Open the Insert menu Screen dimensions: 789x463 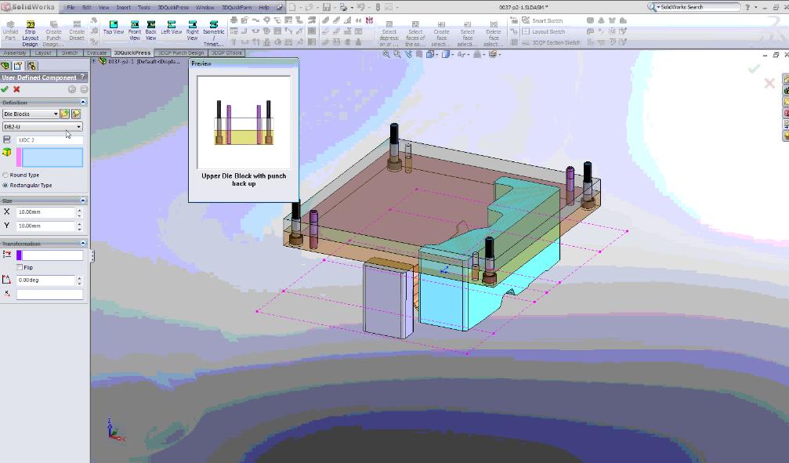[x=123, y=8]
